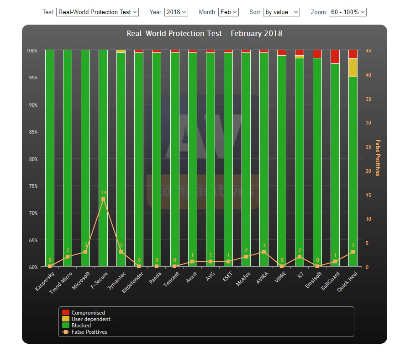This screenshot has width=405, height=352.
Task: Click the False Positives legend line marker
Action: 66,332
